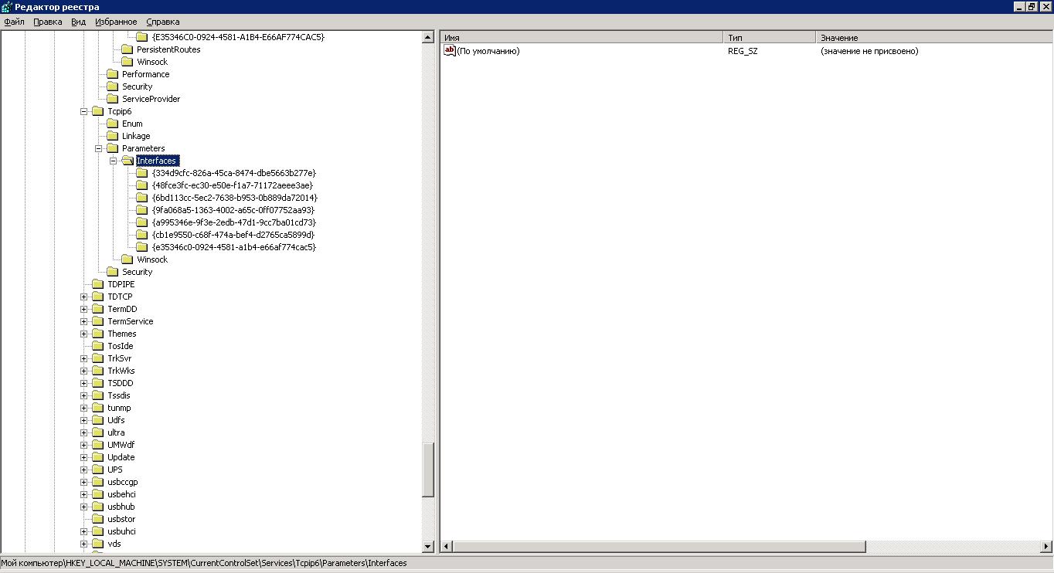The height and width of the screenshot is (573, 1054).
Task: Click the ultra key folder icon
Action: pyautogui.click(x=97, y=432)
